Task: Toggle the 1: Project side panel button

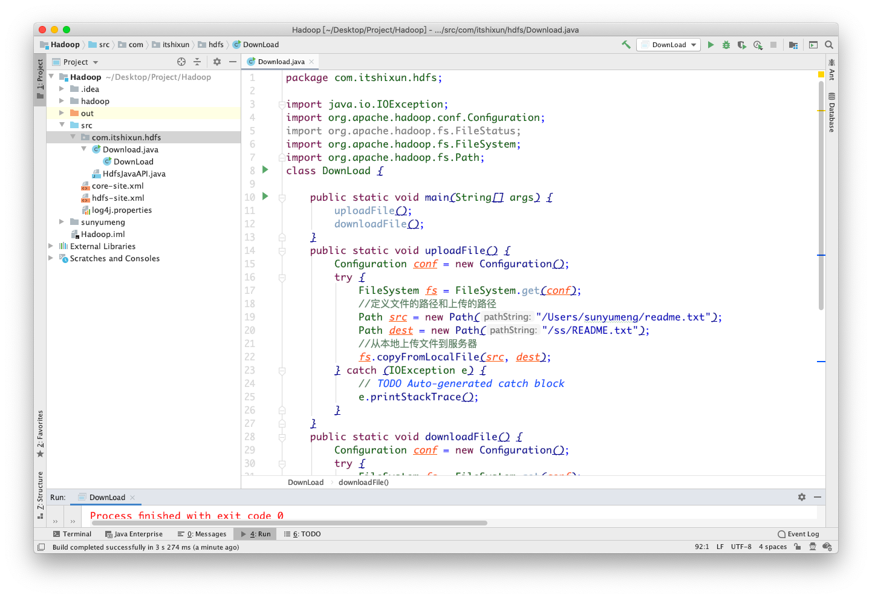Action: (40, 79)
